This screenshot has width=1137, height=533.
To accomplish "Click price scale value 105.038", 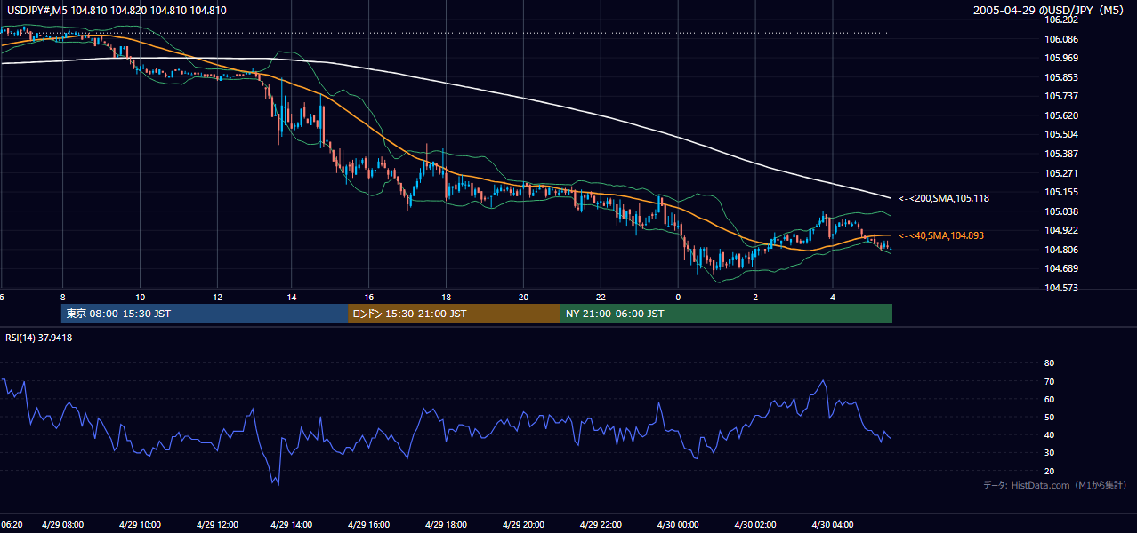I will point(1061,212).
